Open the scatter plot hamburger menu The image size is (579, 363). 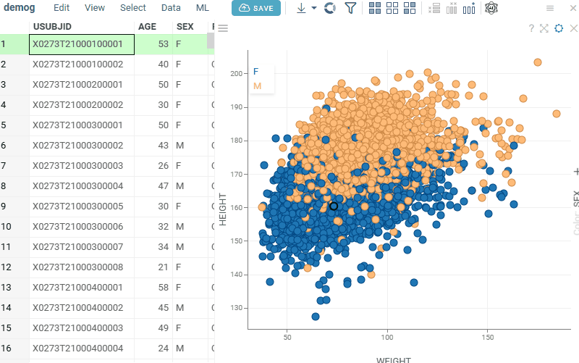pos(223,28)
